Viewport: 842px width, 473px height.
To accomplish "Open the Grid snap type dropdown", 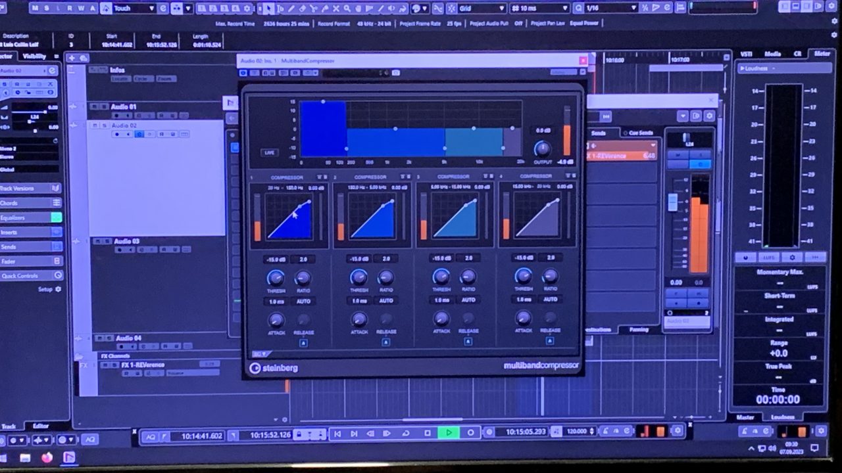I will 482,8.
